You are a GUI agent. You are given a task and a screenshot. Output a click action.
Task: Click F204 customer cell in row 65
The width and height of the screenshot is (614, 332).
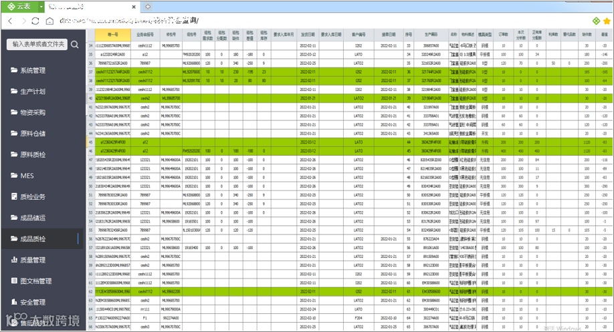pyautogui.click(x=359, y=319)
